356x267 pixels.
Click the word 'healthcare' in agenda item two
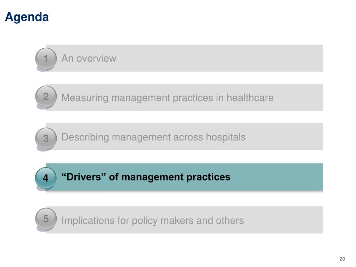tap(250, 98)
